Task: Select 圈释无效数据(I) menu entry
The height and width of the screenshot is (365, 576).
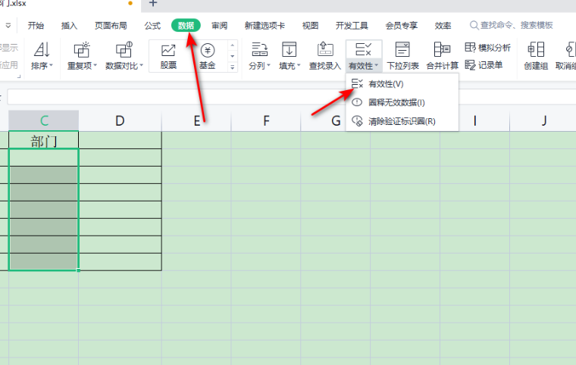Action: [x=396, y=102]
